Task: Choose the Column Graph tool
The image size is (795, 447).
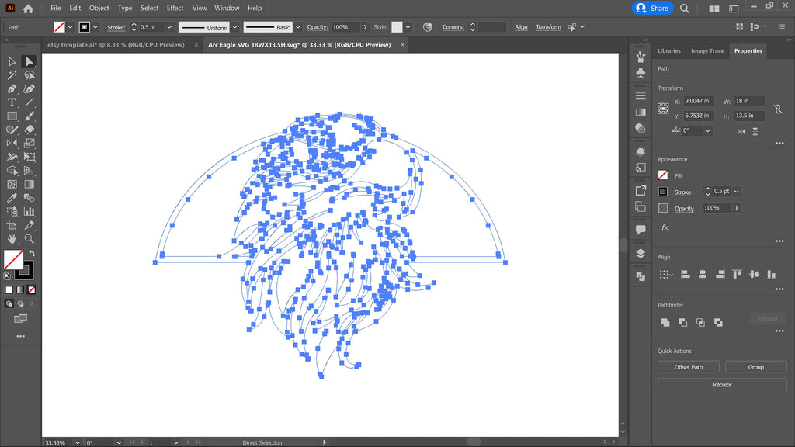Action: (x=29, y=212)
